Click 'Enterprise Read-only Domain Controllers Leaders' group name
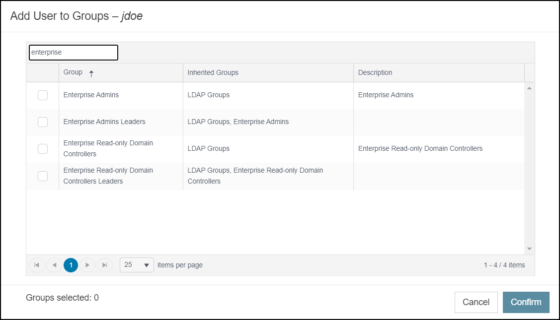The height and width of the screenshot is (320, 560). coord(108,176)
